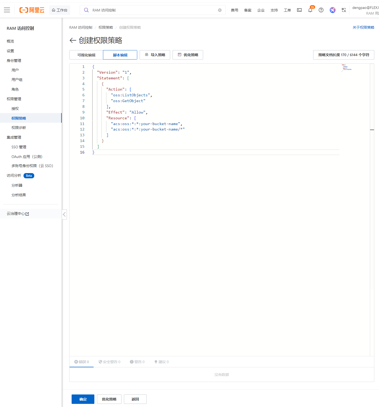Click the "Effect": "Allow" line
The height and width of the screenshot is (407, 379).
click(127, 112)
